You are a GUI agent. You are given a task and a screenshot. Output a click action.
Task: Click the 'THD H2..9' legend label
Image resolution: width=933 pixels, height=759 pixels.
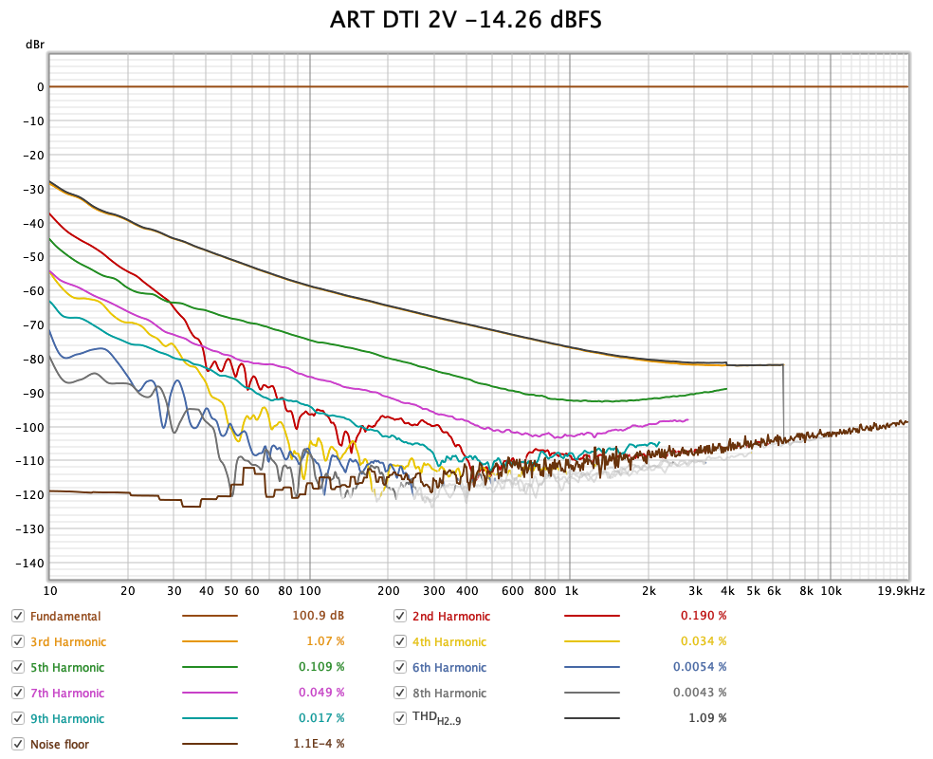pyautogui.click(x=437, y=718)
